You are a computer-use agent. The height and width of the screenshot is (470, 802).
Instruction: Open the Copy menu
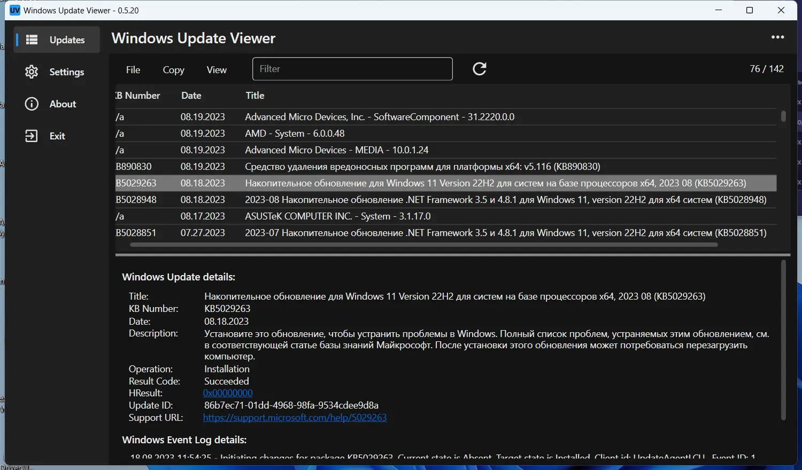(173, 69)
